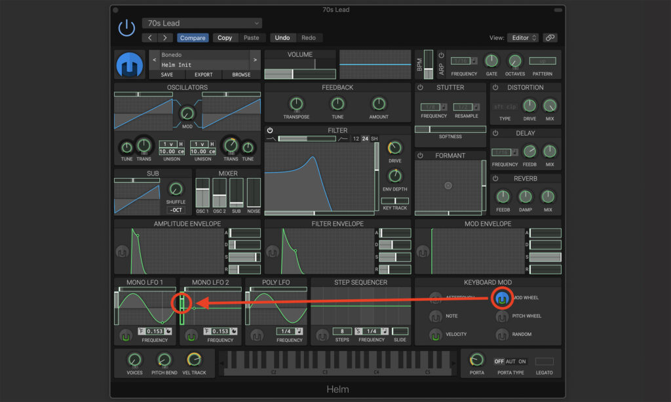Screen dimensions: 671x402
Task: Click the Filter ENV DEPTH knob
Action: (x=394, y=175)
